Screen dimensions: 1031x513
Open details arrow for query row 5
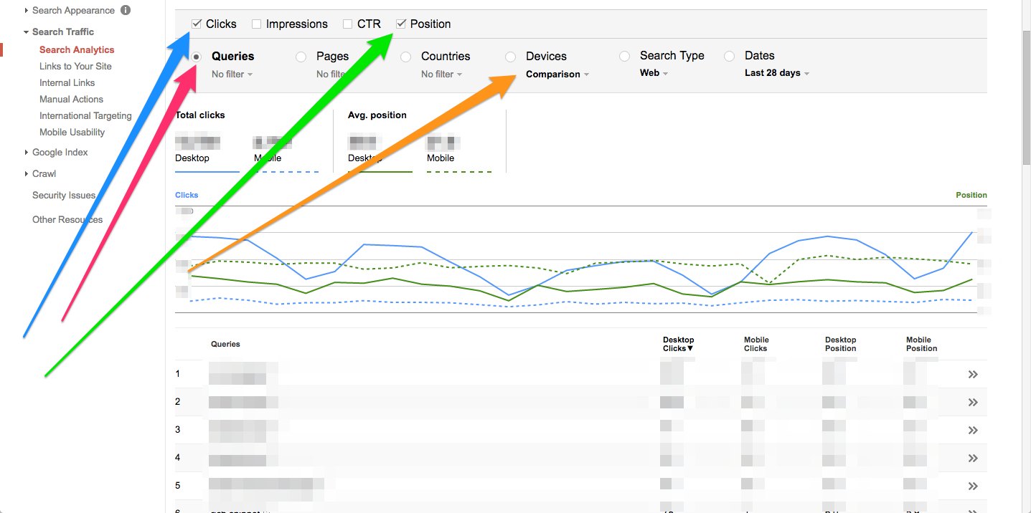pos(973,486)
